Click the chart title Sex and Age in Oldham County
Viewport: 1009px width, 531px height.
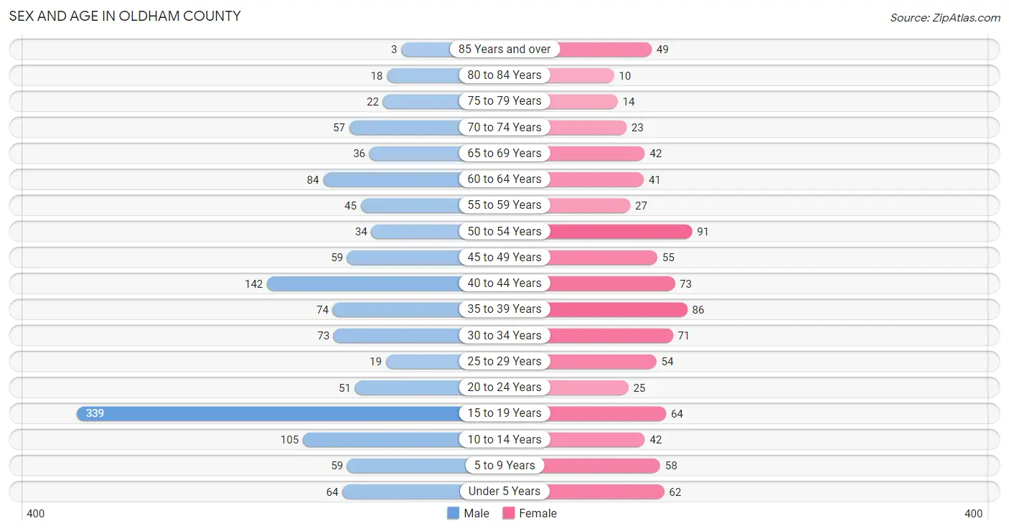[125, 15]
